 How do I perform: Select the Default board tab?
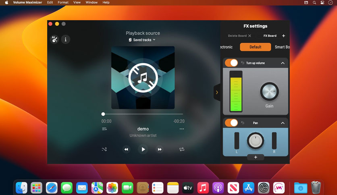[255, 47]
